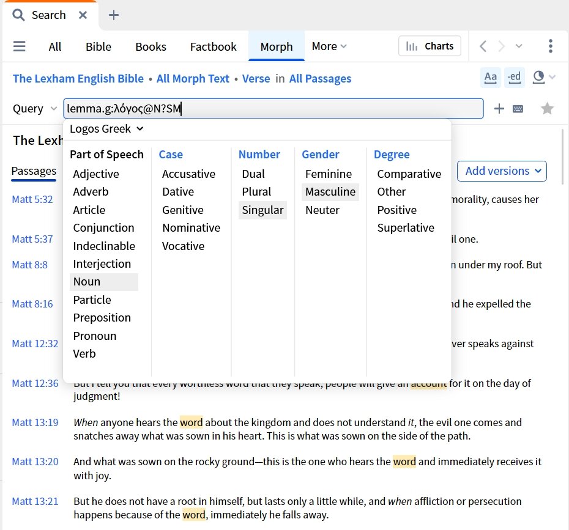Switch to the Bible search tab
The width and height of the screenshot is (569, 530).
(99, 46)
